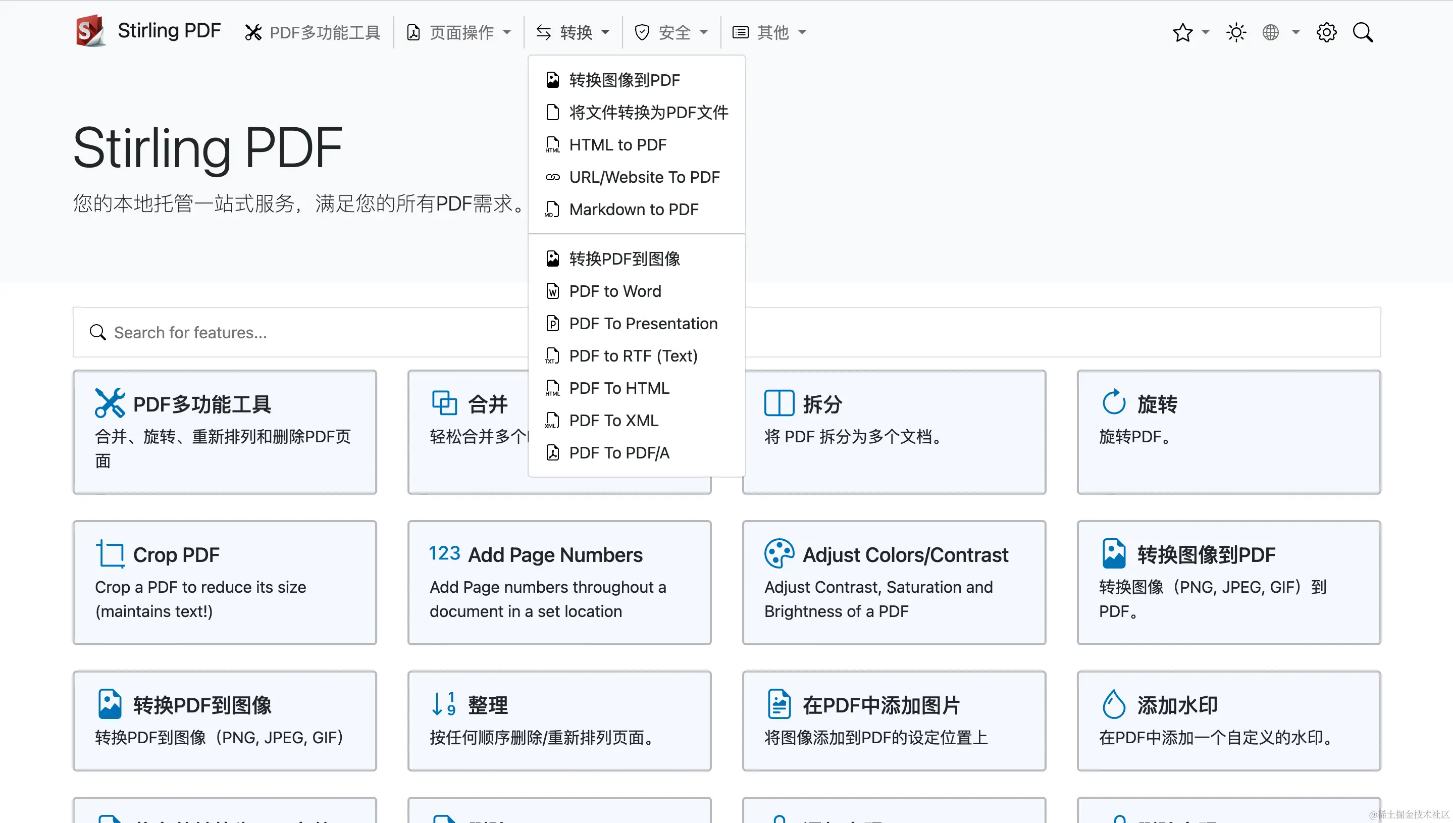Click the sort-order icon on 整理 card
The height and width of the screenshot is (823, 1453).
tap(444, 704)
